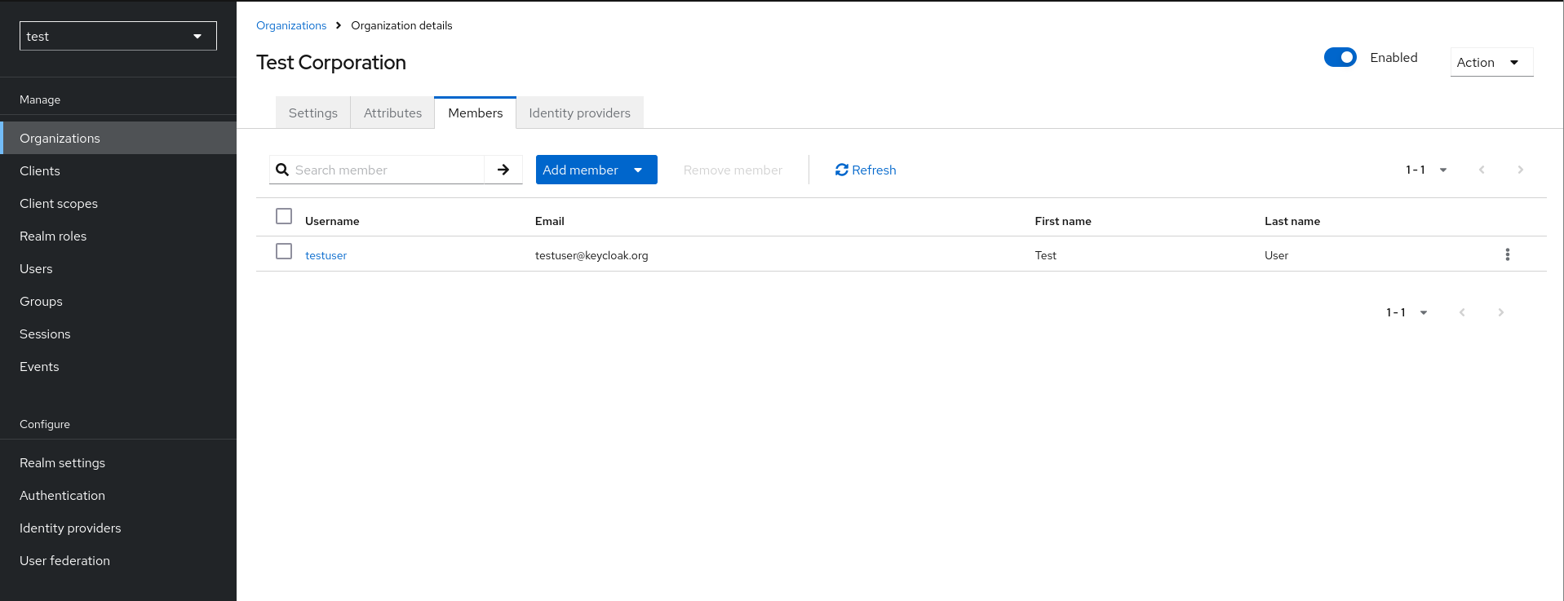Click previous page arrow in bottom pagination

click(x=1462, y=312)
